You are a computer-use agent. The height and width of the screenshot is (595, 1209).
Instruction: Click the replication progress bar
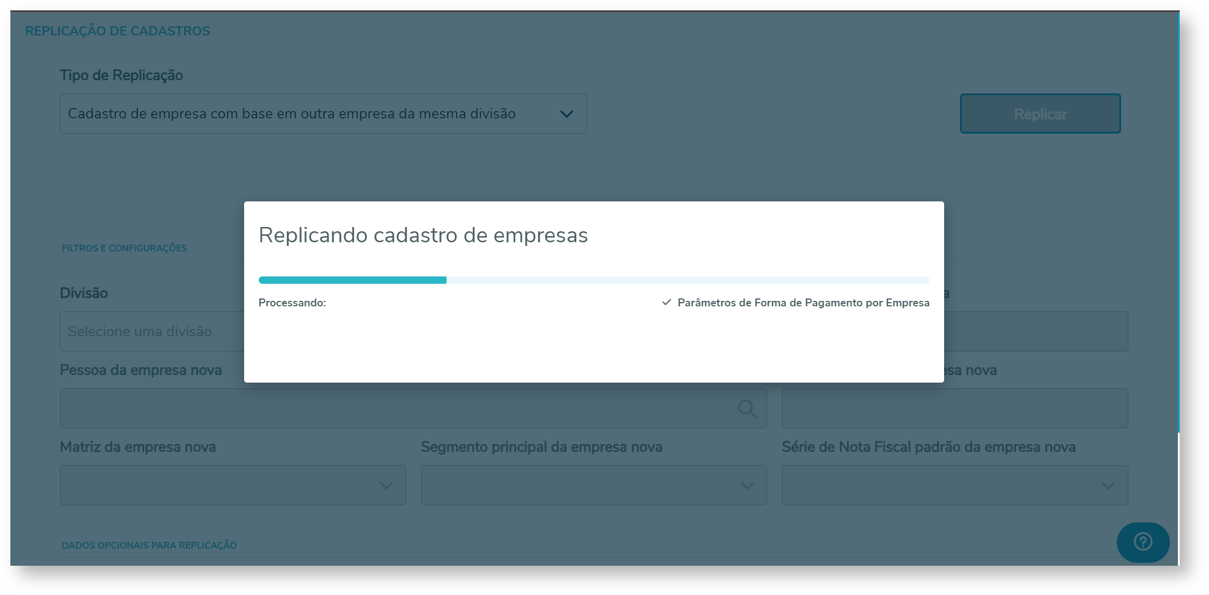[x=593, y=279]
